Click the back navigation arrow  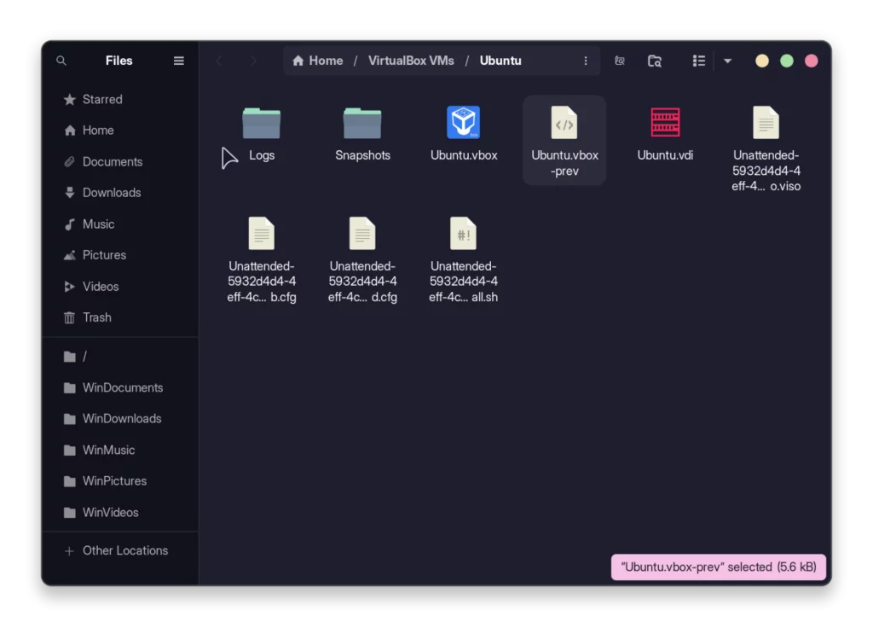219,61
